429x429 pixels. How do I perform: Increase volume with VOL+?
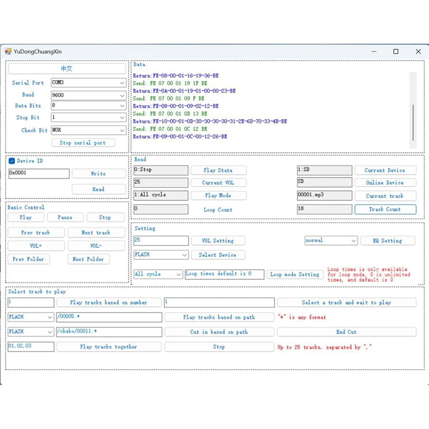(x=36, y=246)
